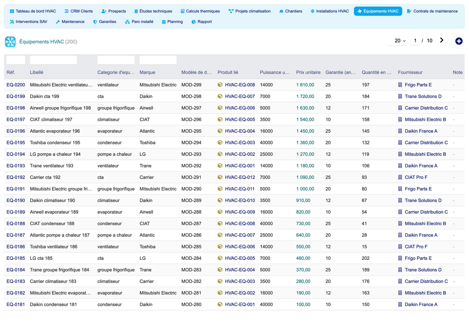
Task: Select Projets climatisation tab
Action: (x=250, y=11)
